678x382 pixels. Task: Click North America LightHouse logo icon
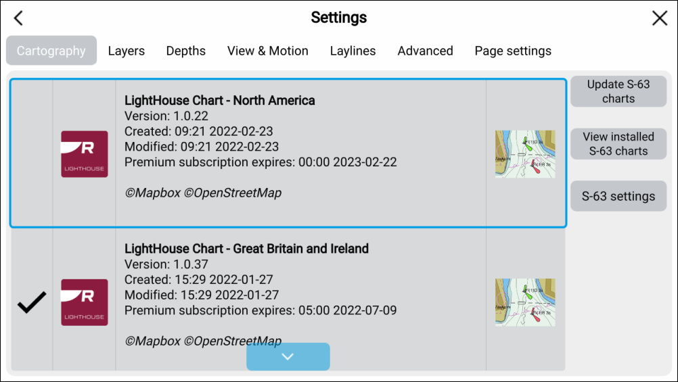coord(85,154)
